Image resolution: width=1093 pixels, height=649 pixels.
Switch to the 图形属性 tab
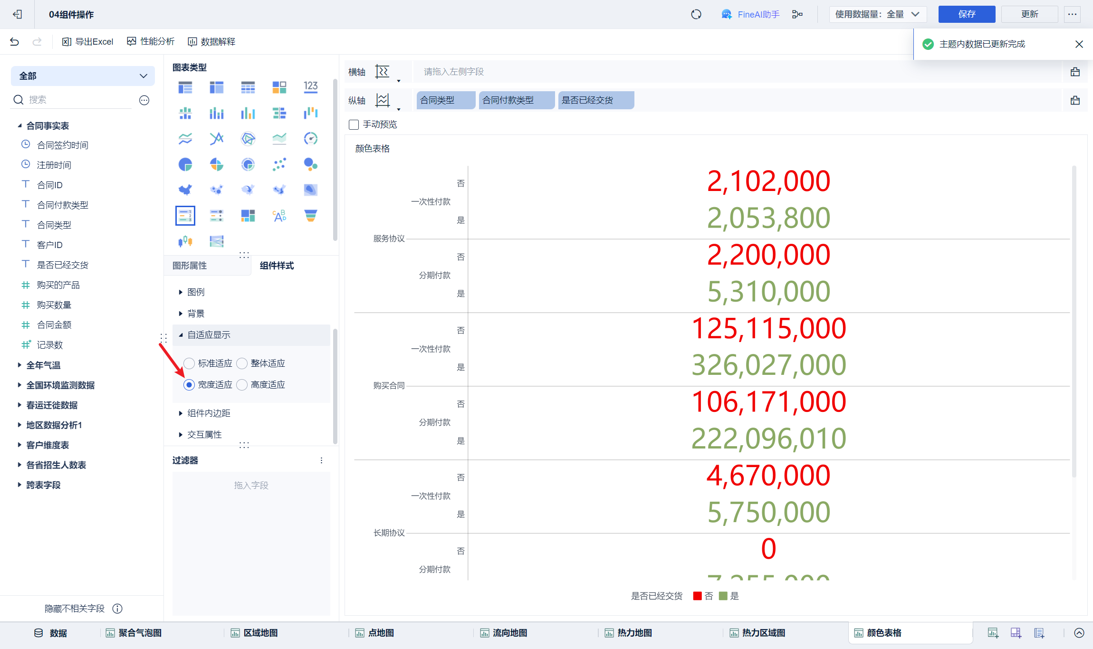click(190, 266)
